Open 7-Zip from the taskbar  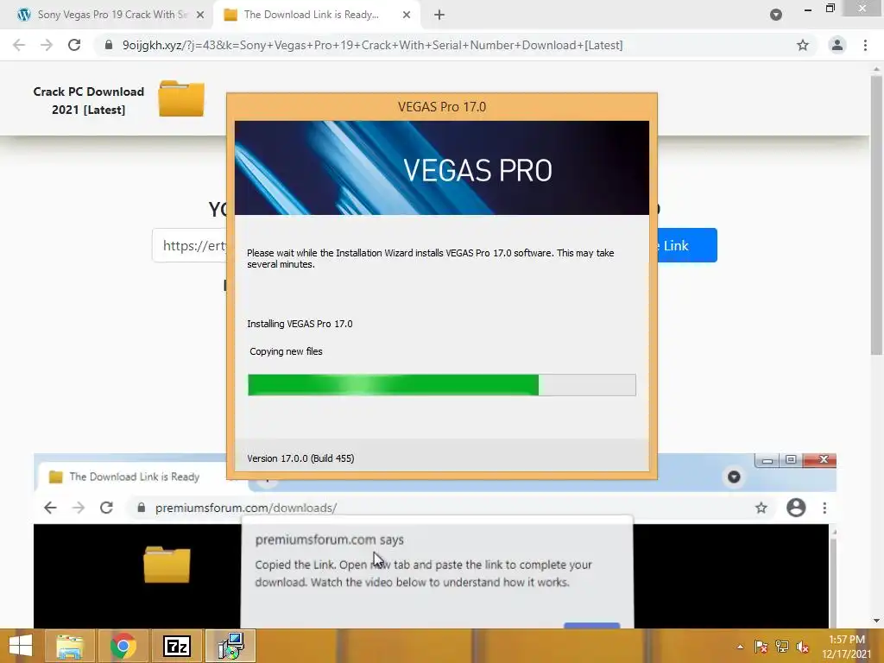tap(176, 646)
